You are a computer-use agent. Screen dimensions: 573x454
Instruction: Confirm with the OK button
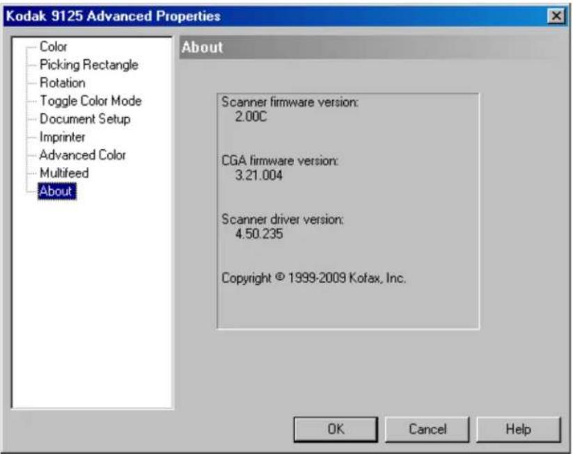(x=336, y=429)
